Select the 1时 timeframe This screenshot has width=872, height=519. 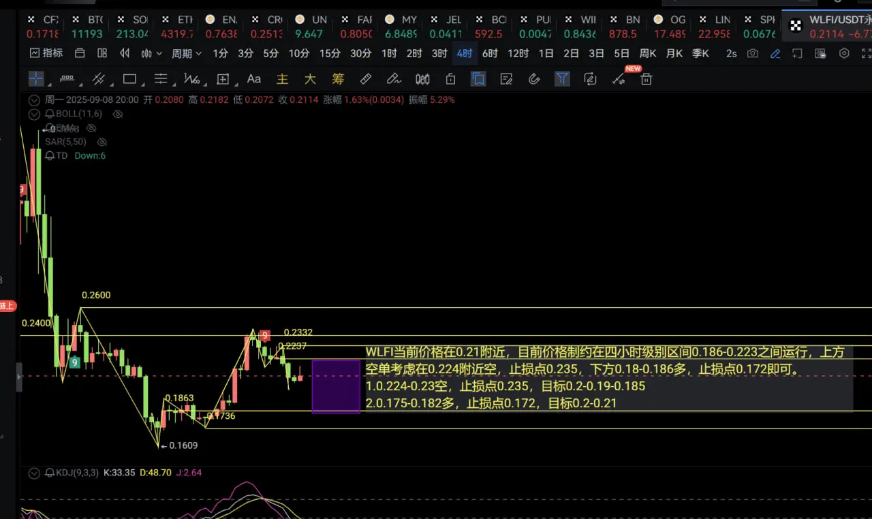389,53
